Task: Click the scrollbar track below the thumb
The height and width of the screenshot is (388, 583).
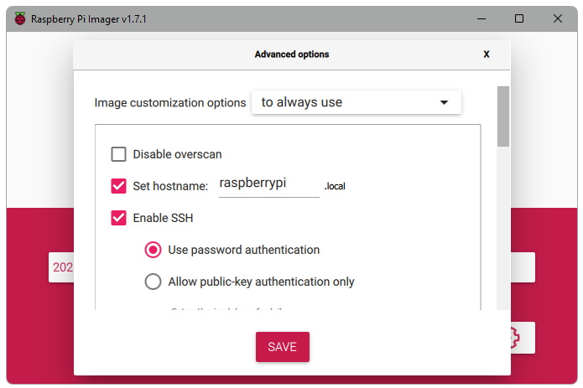Action: coord(502,235)
